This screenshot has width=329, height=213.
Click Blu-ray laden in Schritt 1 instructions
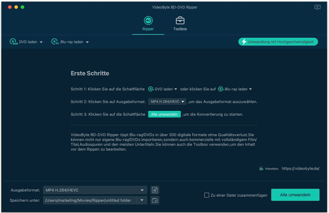coord(235,89)
